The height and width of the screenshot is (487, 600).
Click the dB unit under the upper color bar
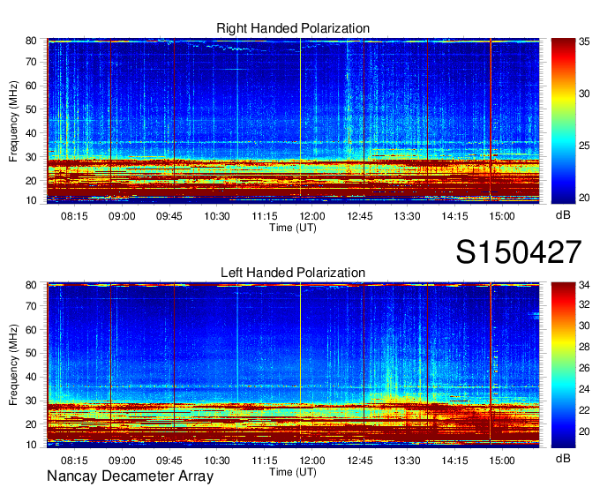click(563, 215)
